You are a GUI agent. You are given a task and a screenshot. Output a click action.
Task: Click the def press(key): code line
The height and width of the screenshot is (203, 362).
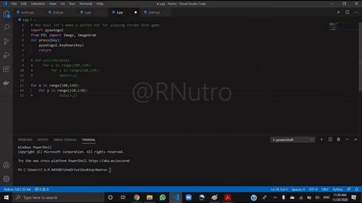point(46,40)
